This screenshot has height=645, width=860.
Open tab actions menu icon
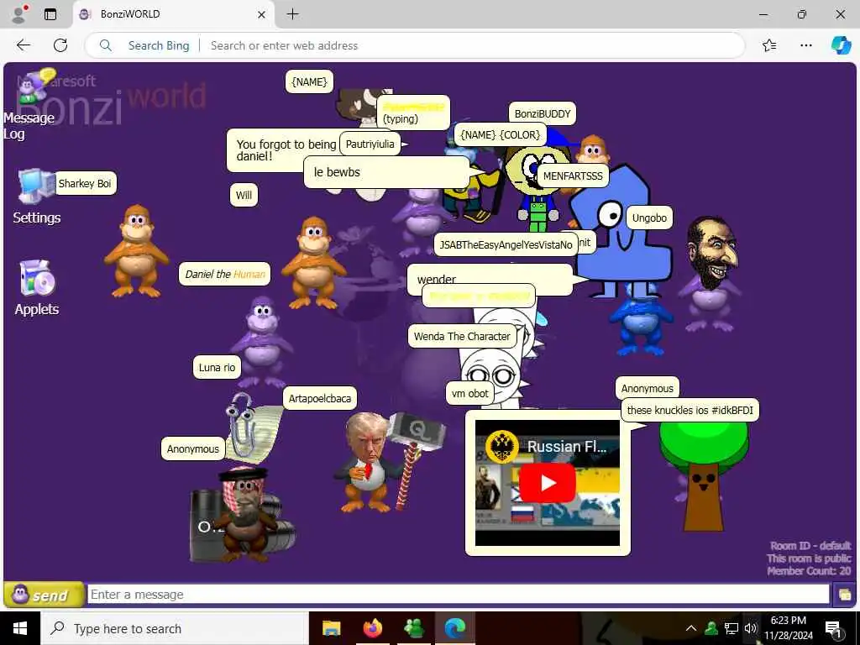click(x=50, y=14)
